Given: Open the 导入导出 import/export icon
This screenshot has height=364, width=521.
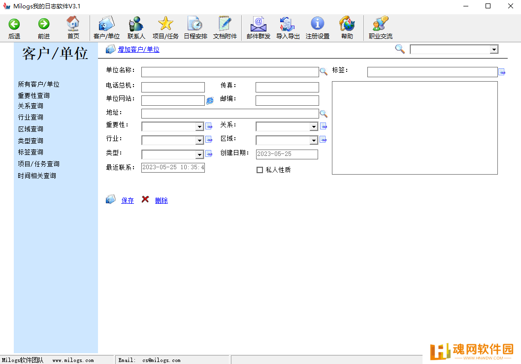Looking at the screenshot, I should tap(288, 24).
